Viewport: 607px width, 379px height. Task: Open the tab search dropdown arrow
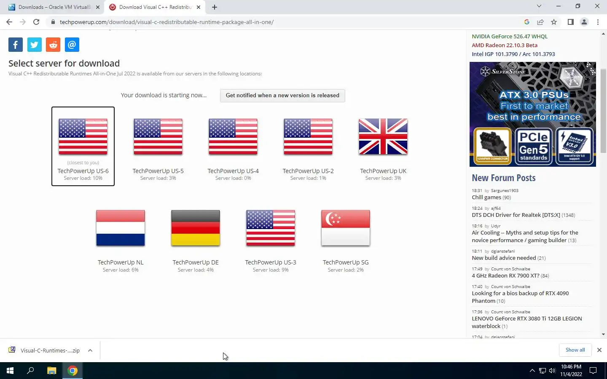tap(539, 6)
